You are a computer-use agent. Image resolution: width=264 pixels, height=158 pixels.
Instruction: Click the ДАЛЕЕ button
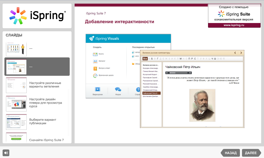(x=251, y=153)
